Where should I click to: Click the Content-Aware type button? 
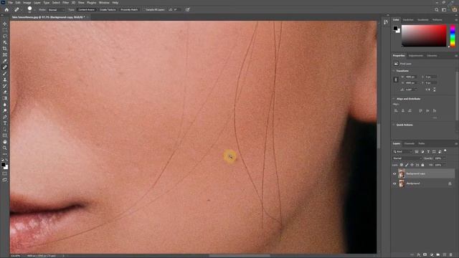coord(86,9)
